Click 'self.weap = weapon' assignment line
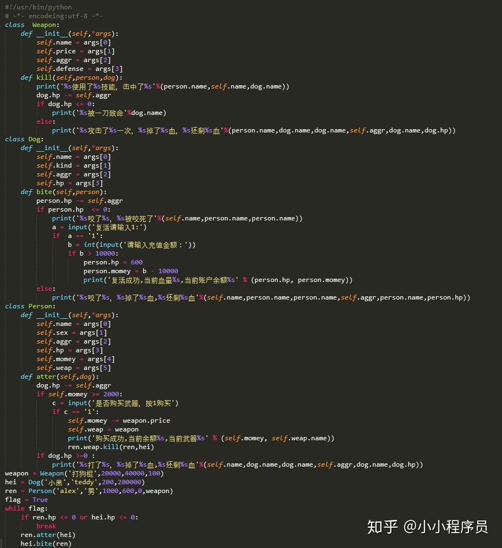502x548 pixels. pos(103,429)
